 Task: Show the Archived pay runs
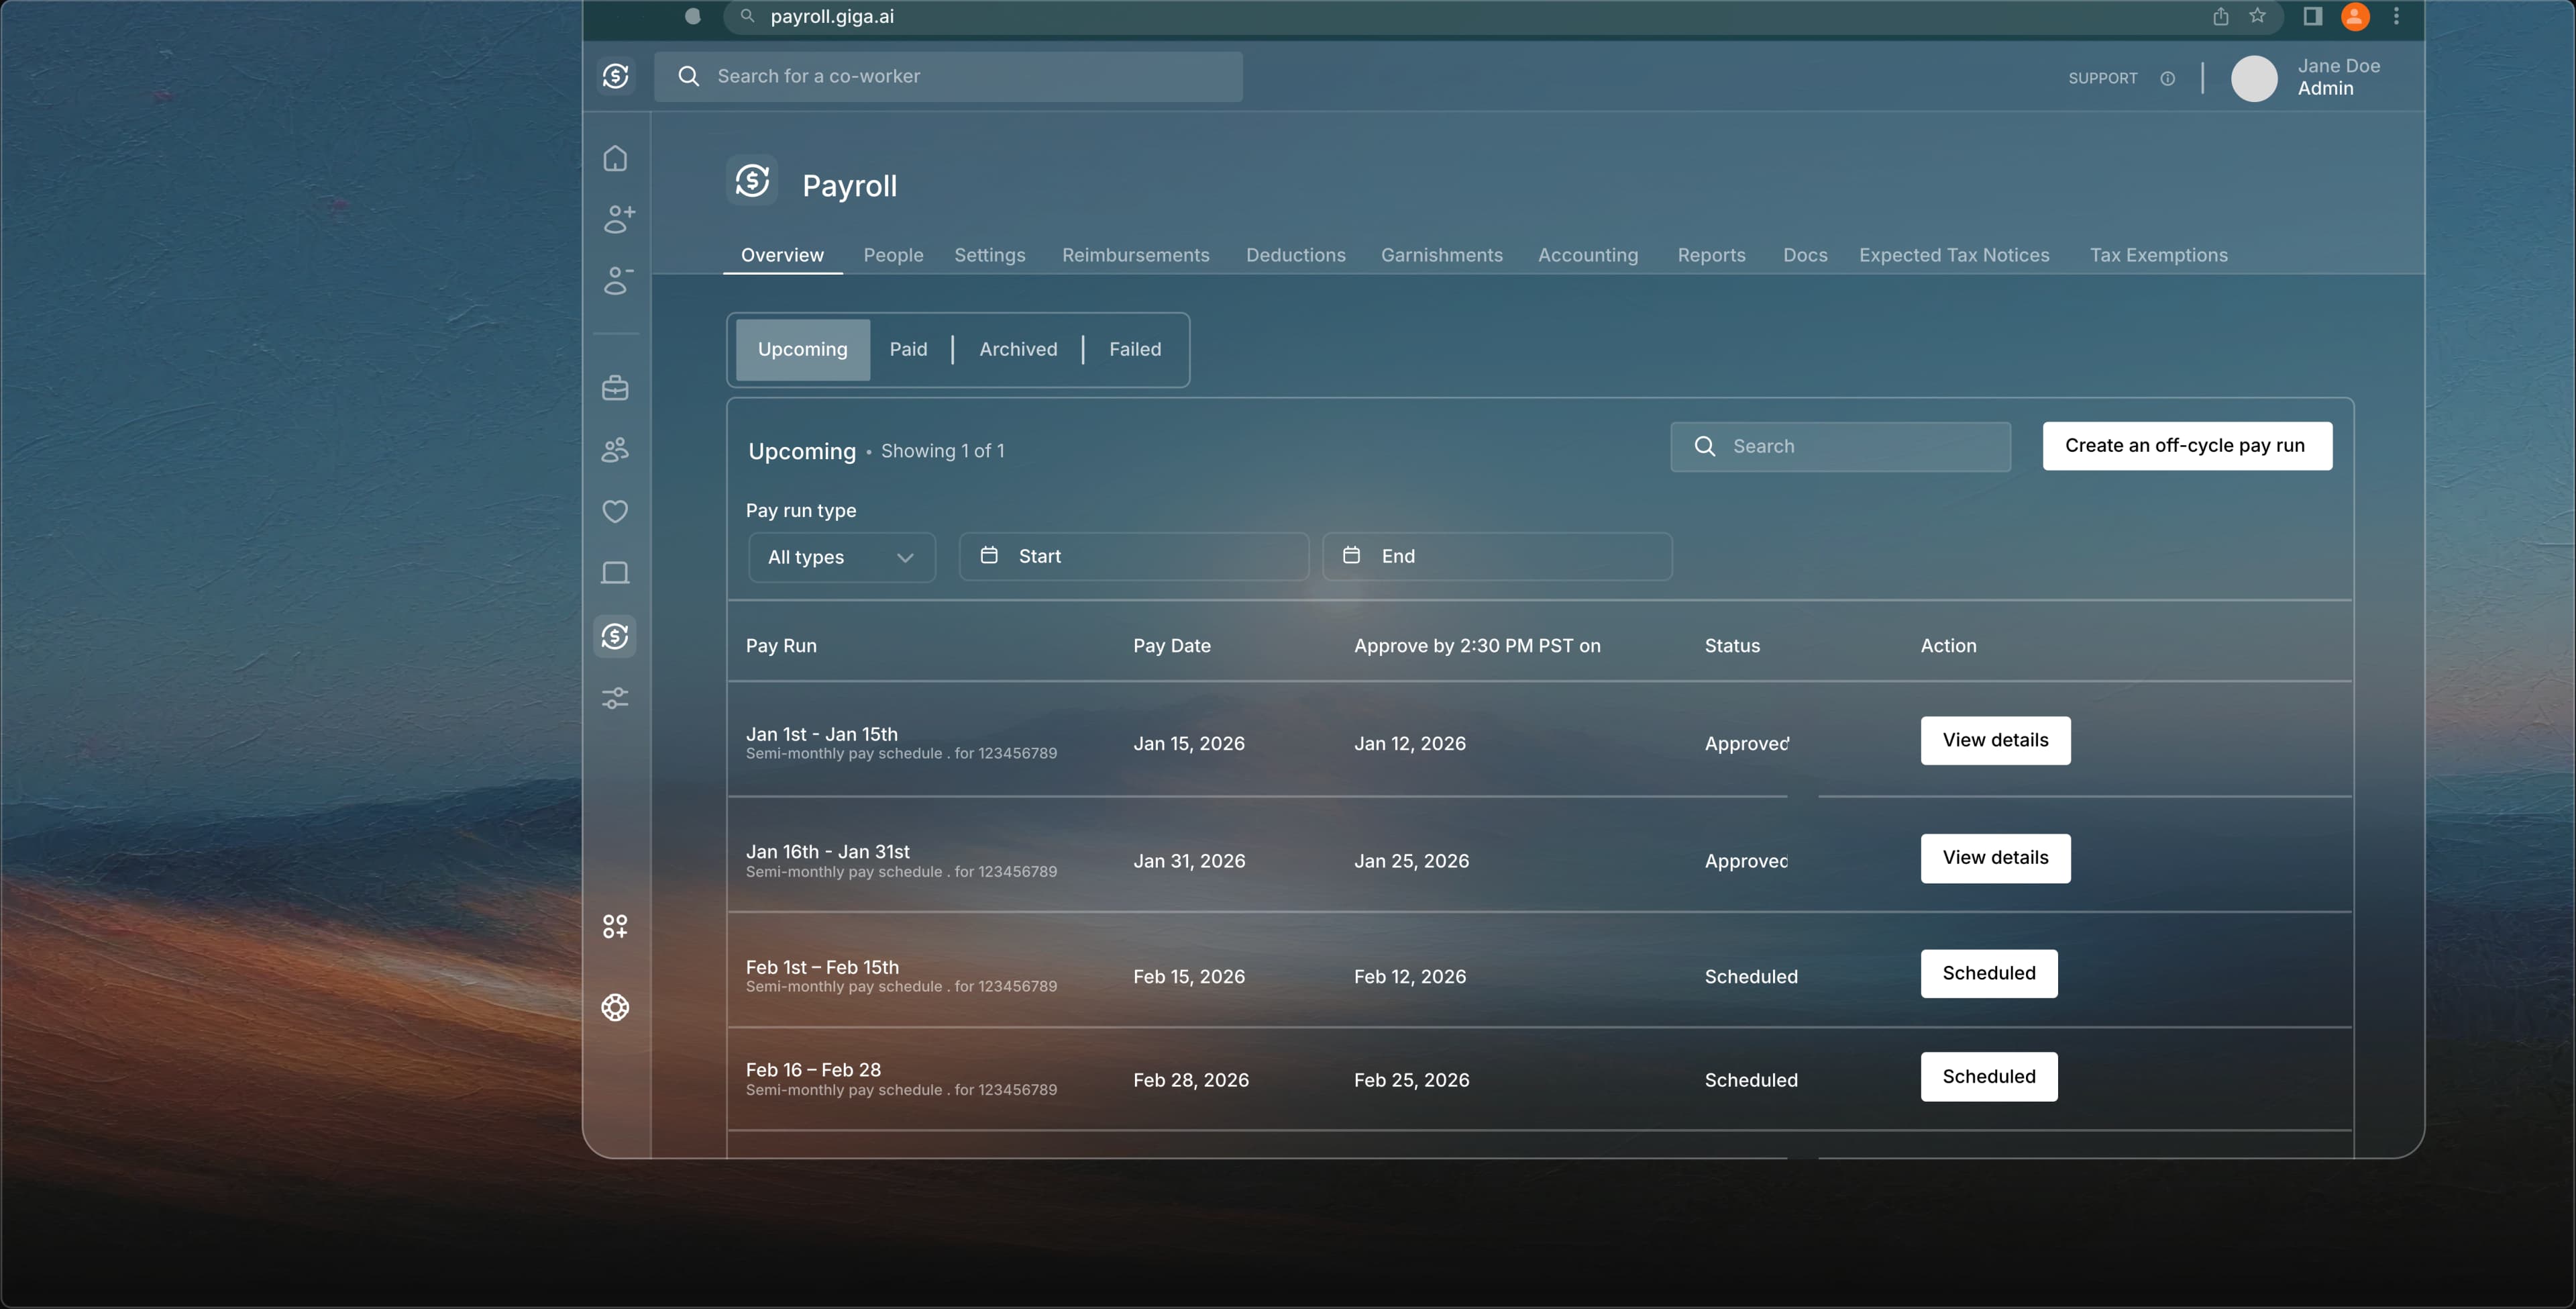tap(1018, 349)
